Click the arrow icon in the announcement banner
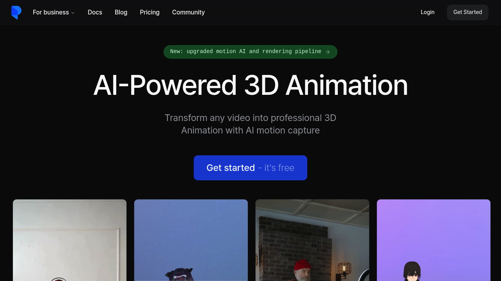The height and width of the screenshot is (281, 501). pos(328,52)
